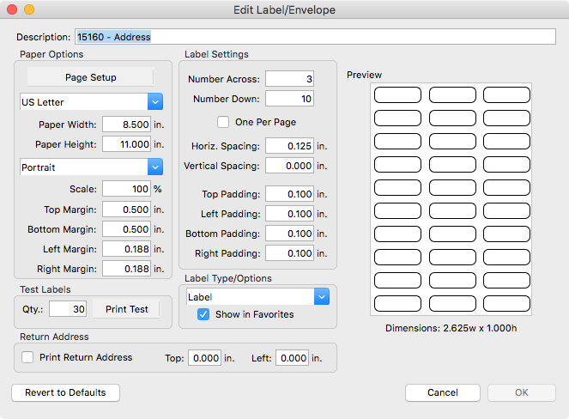The height and width of the screenshot is (419, 569).
Task: Click the Print Test button
Action: click(126, 309)
